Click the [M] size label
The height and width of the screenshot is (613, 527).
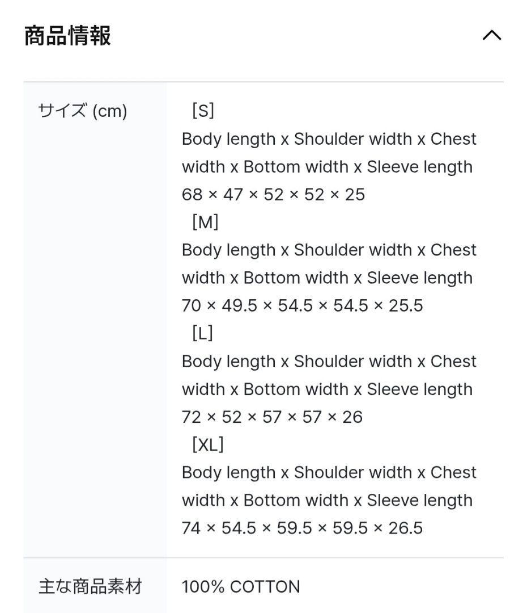[x=205, y=222]
